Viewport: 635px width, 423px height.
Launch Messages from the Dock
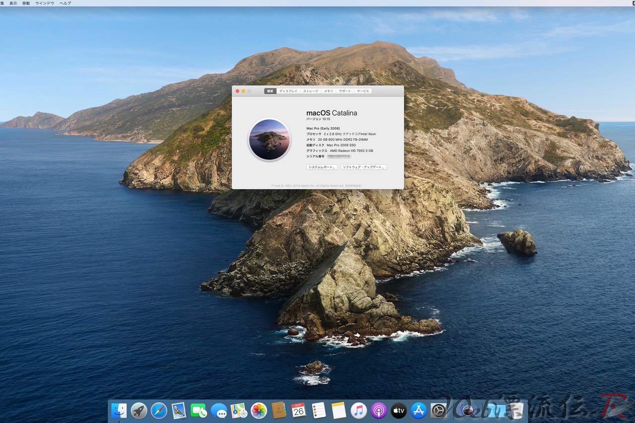point(219,411)
